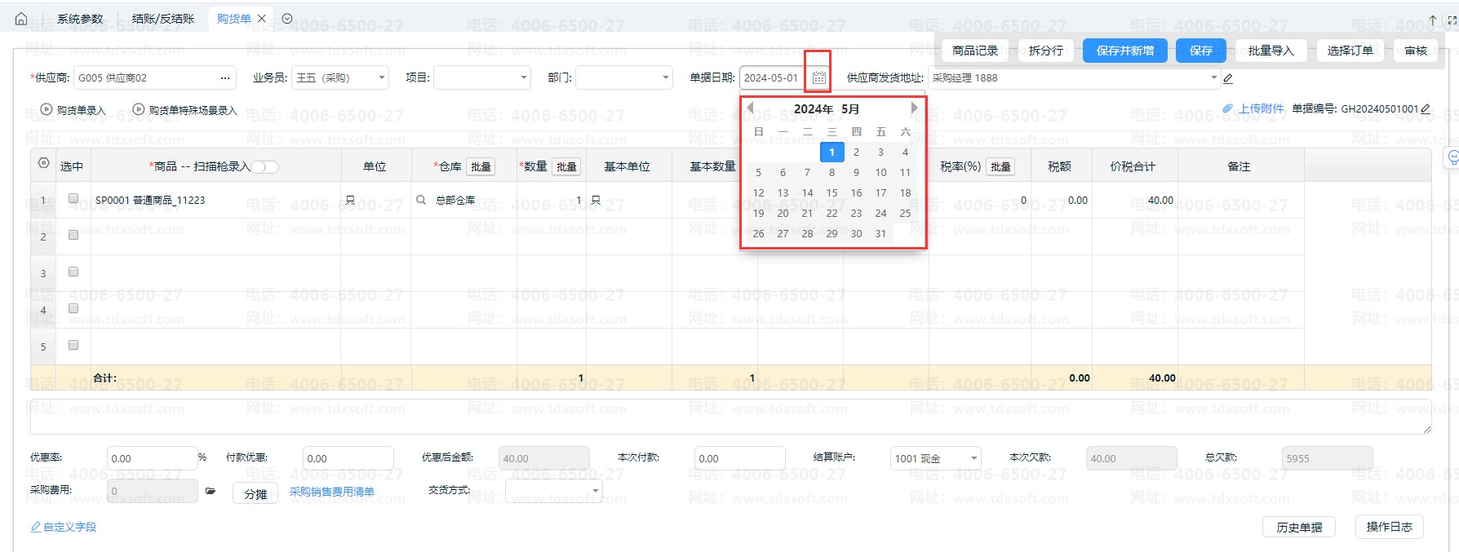Viewport: 1459px width, 552px height.
Task: Switch to the 系统参数 tab
Action: [80, 19]
